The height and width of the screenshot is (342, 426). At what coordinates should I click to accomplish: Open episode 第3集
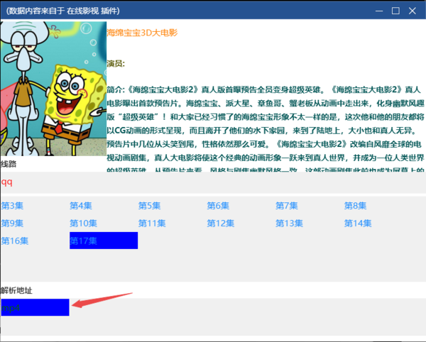12,206
